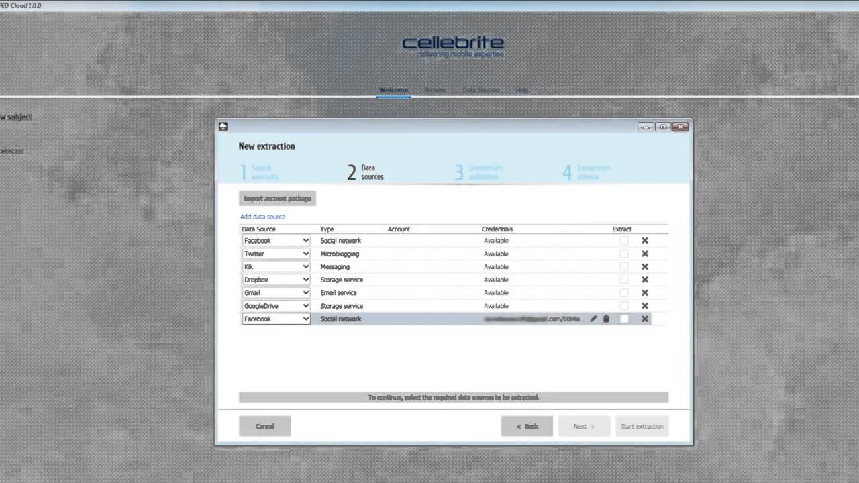The image size is (859, 483).
Task: Click the Next button
Action: (584, 426)
